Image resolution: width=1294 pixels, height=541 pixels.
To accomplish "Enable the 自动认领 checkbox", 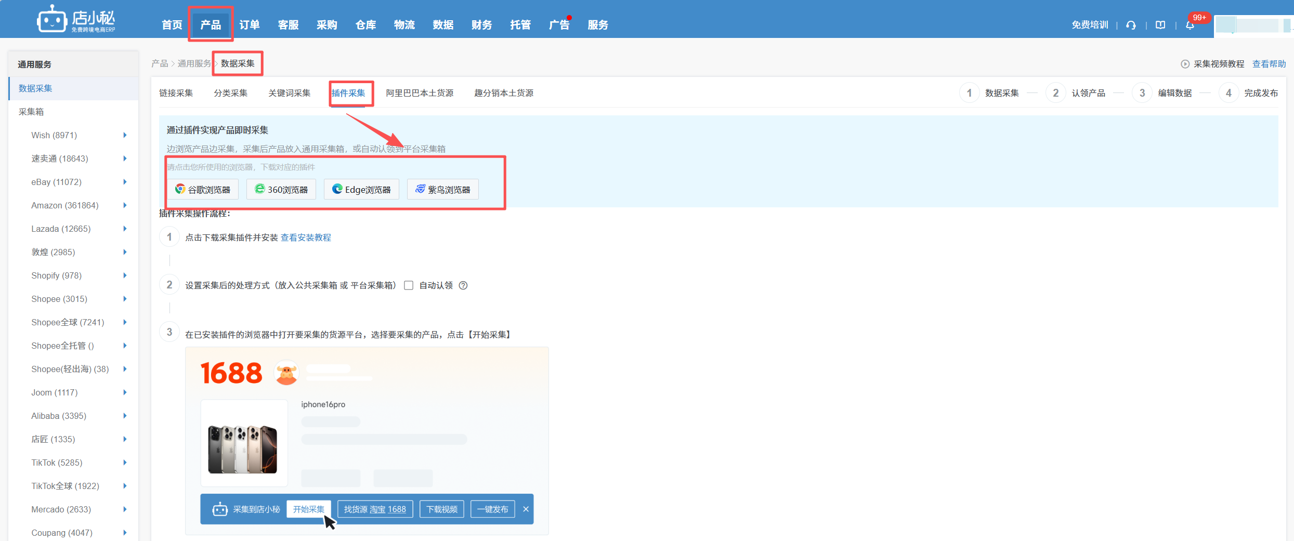I will point(409,285).
